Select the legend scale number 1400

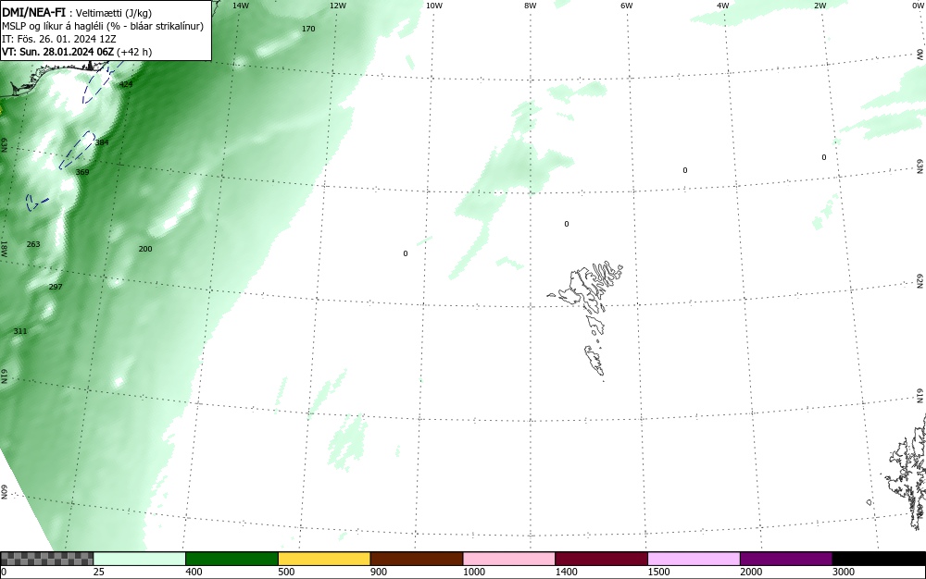(567, 572)
